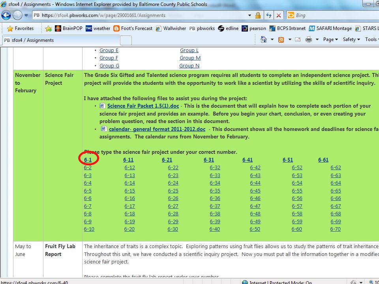
Task: Open student page 6-70
Action: tap(336, 229)
